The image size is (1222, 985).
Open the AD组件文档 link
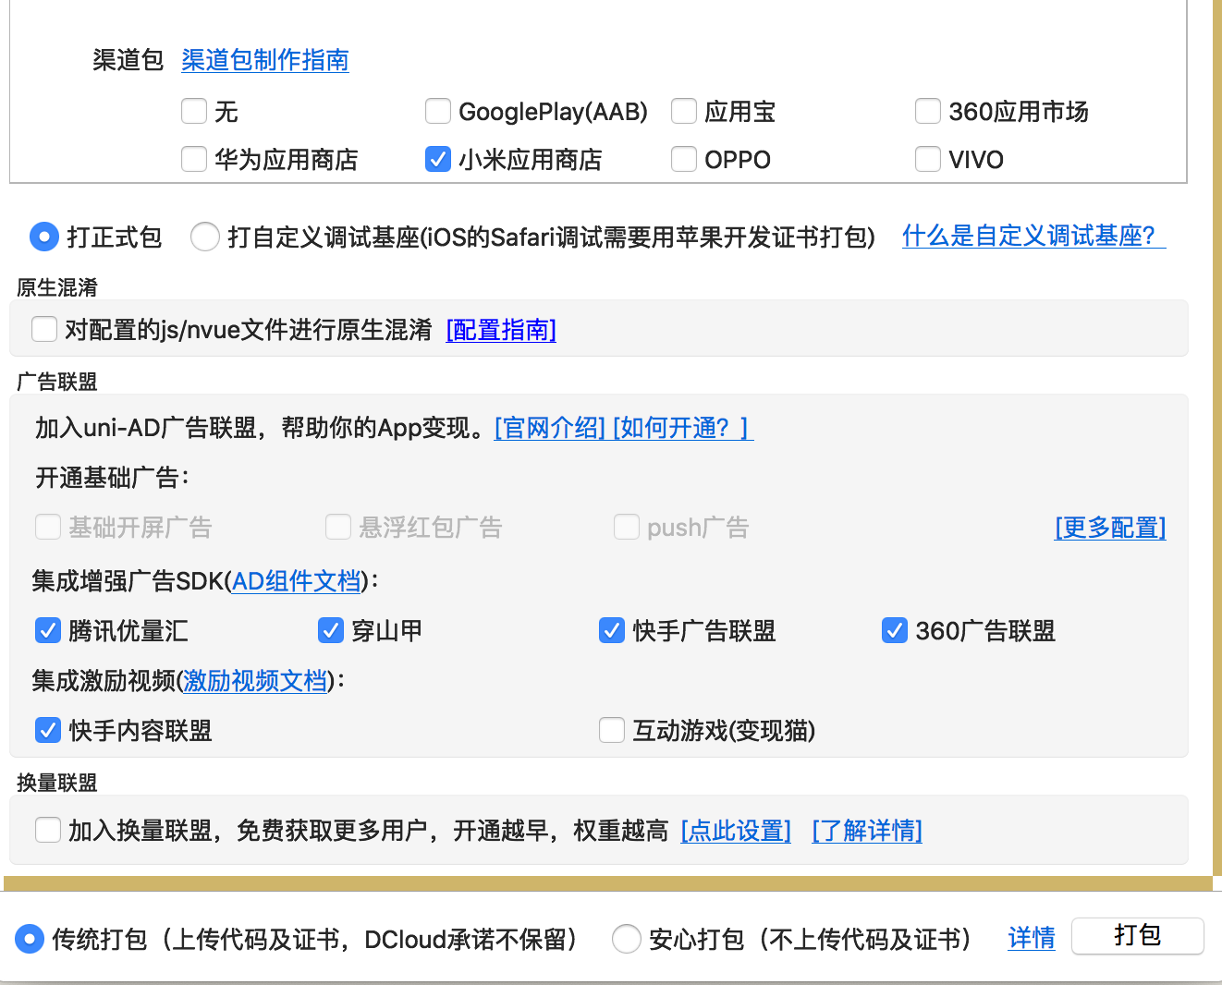coord(296,581)
